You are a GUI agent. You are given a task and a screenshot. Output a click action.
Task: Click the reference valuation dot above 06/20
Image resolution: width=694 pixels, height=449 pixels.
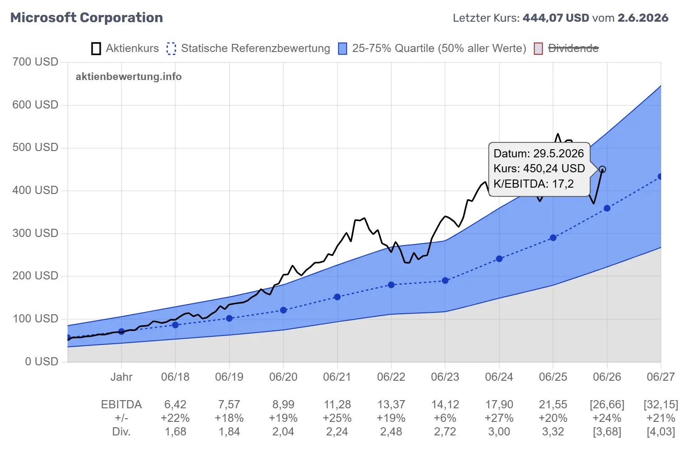(283, 310)
